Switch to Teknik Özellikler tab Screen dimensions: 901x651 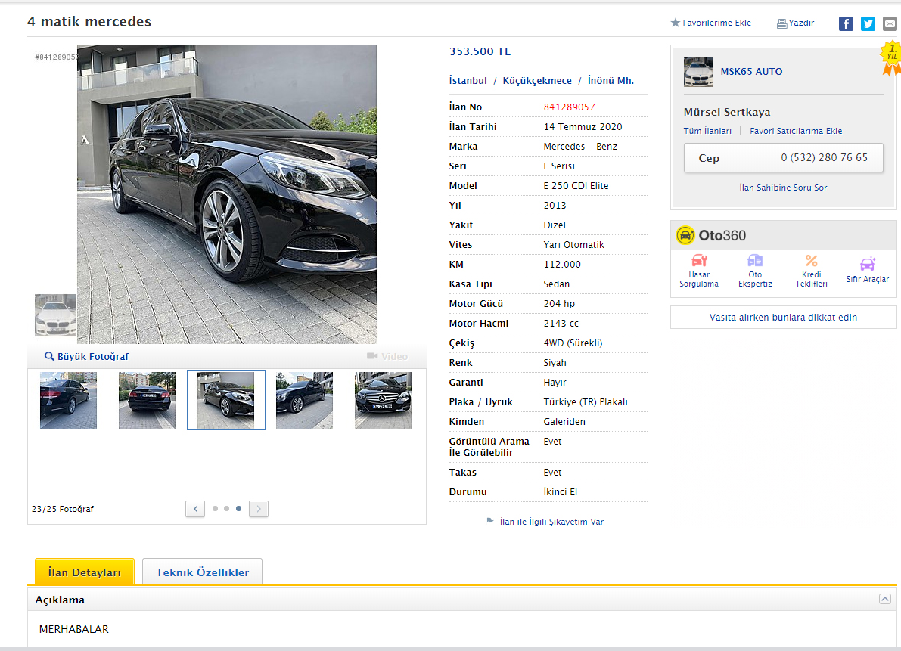[202, 572]
